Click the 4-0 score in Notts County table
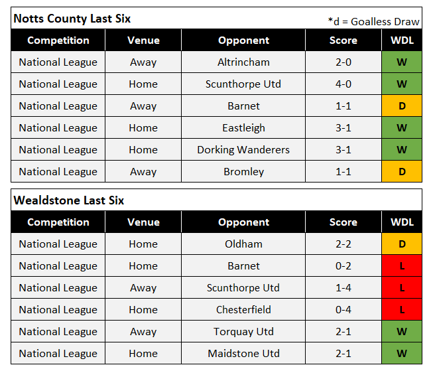433x371 pixels. point(343,84)
